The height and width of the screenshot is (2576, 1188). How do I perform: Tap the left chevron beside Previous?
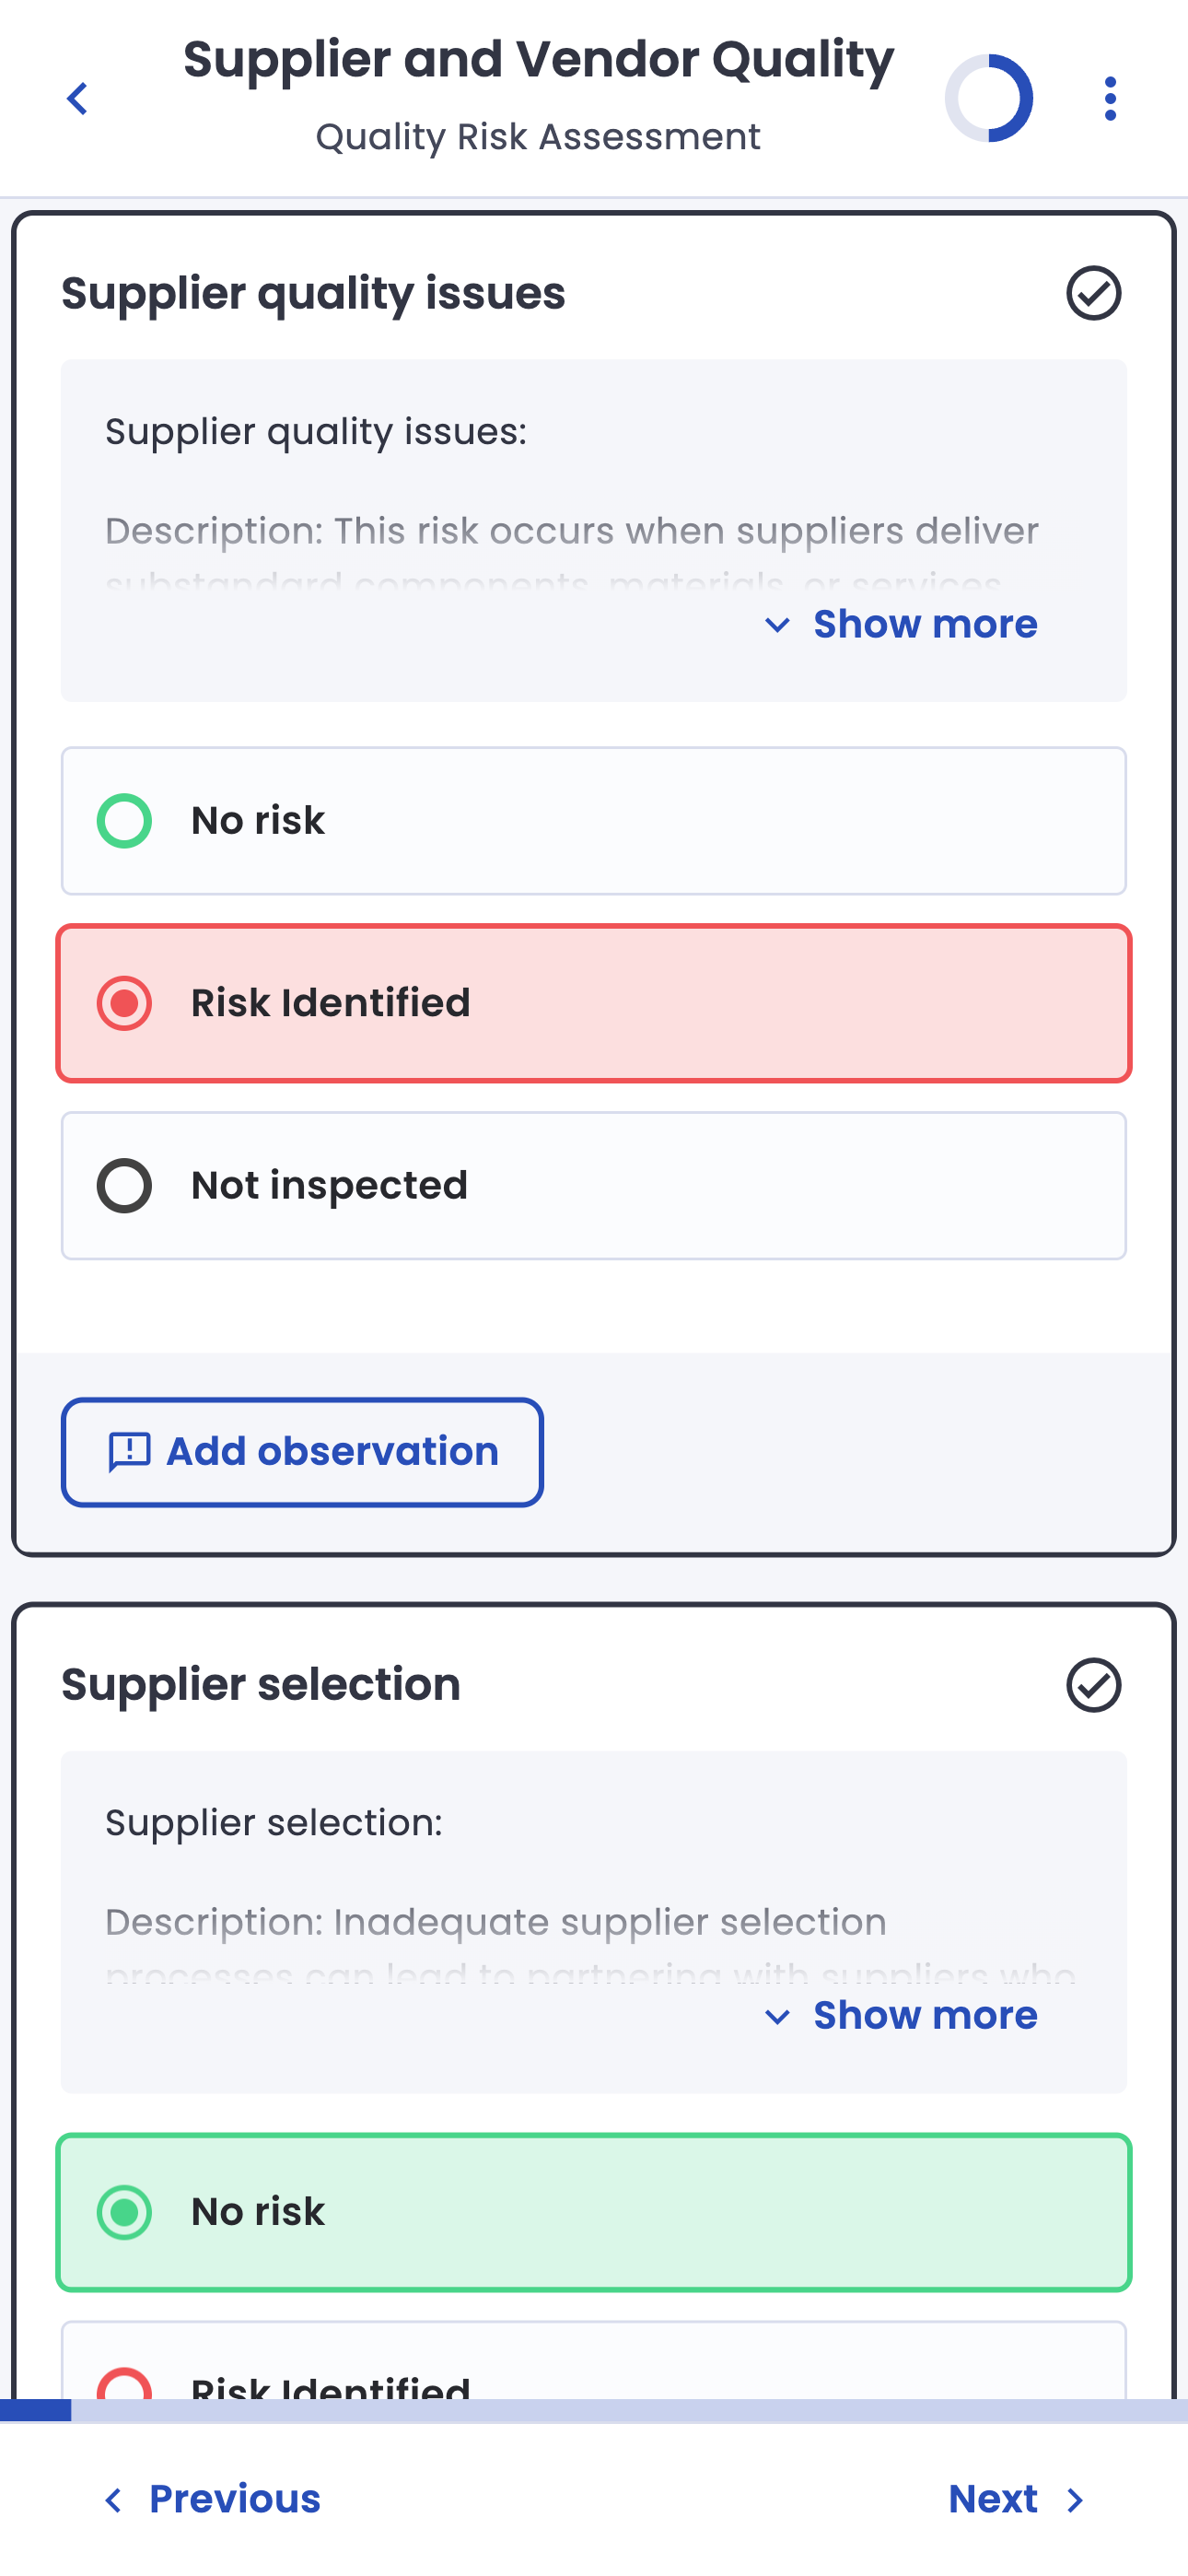(x=114, y=2500)
